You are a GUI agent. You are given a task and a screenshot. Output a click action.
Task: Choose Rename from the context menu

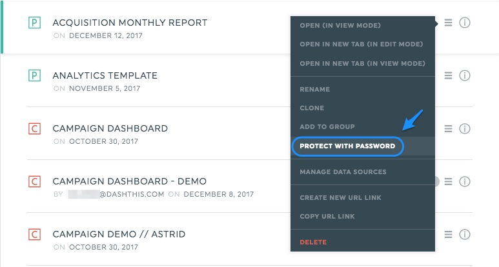pos(314,89)
